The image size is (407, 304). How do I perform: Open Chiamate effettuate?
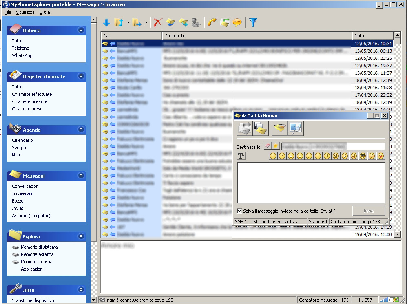coord(32,94)
